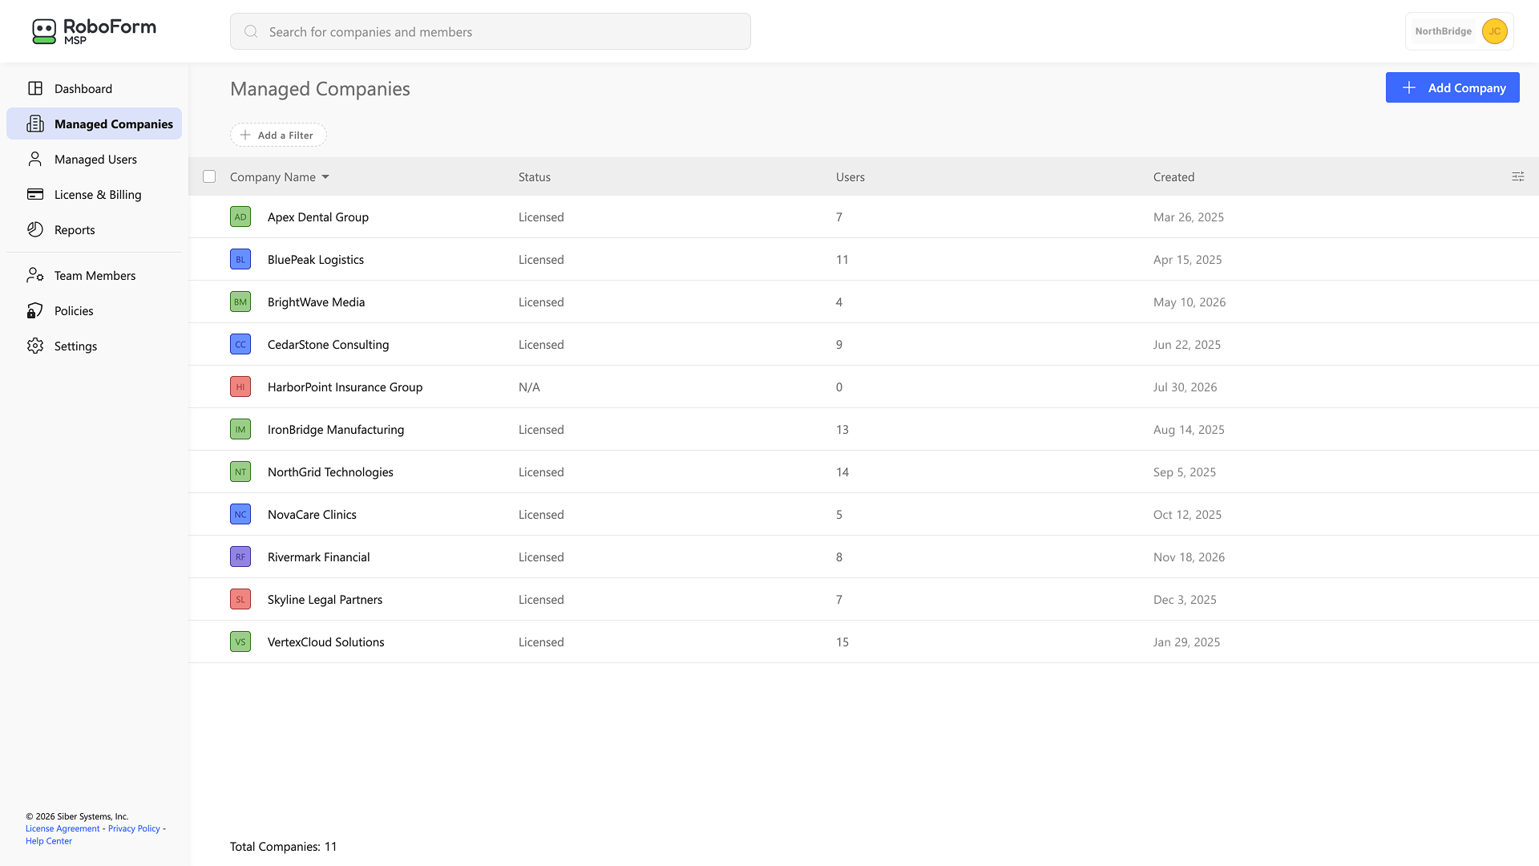Click the N/A status for HarborPoint
This screenshot has width=1539, height=866.
(529, 386)
